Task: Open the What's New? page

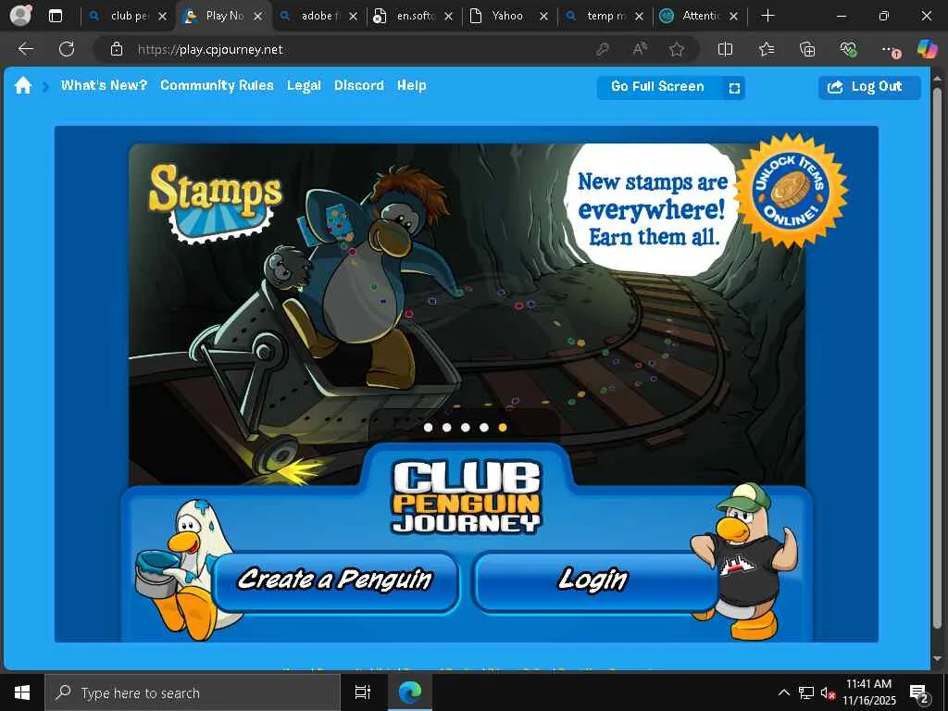Action: 104,85
